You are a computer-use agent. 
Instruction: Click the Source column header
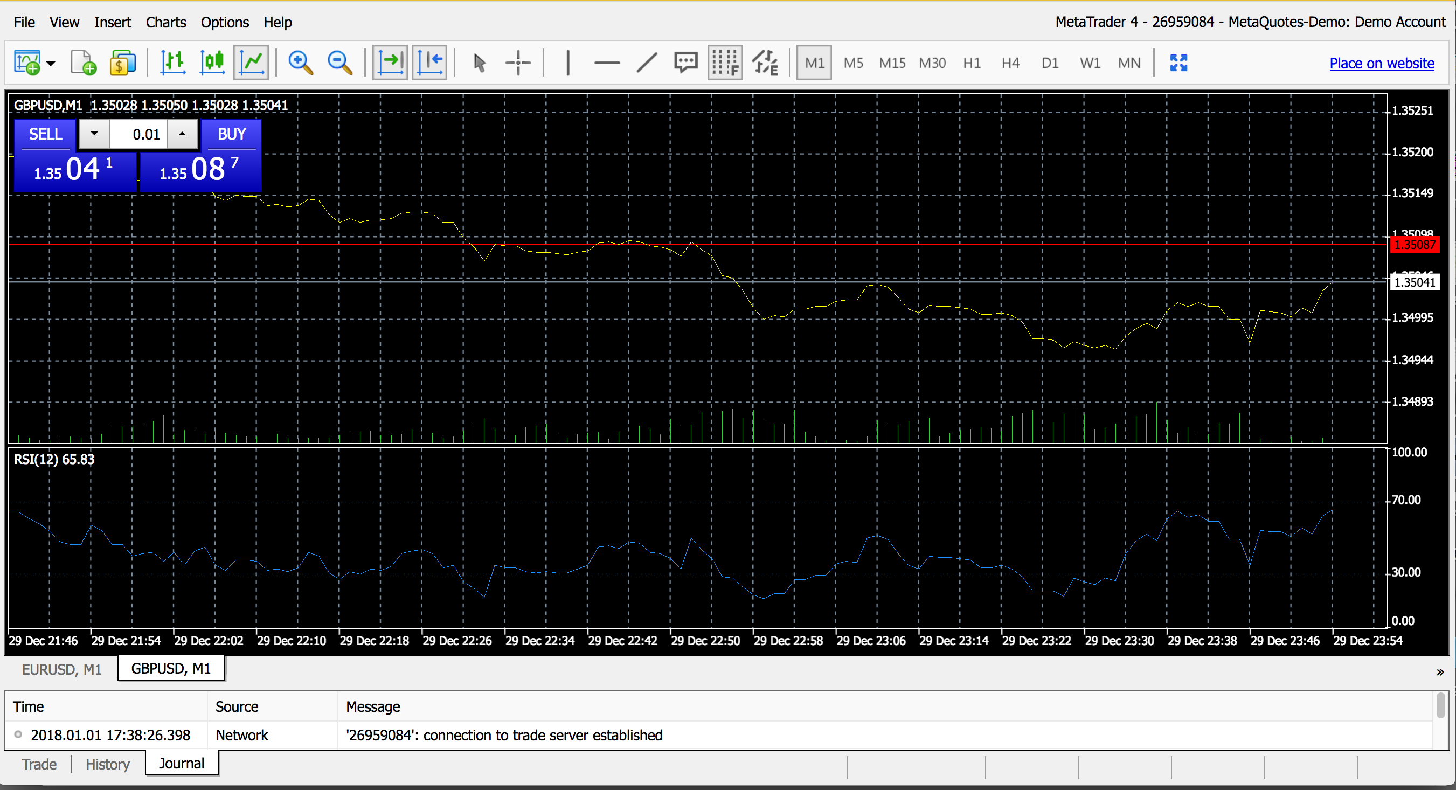(x=273, y=706)
